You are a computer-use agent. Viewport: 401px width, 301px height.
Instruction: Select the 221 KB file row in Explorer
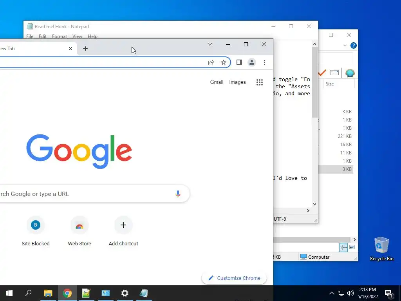click(336, 136)
